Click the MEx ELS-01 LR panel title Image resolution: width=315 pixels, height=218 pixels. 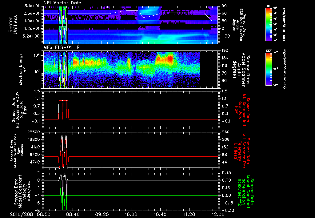pyautogui.click(x=61, y=48)
